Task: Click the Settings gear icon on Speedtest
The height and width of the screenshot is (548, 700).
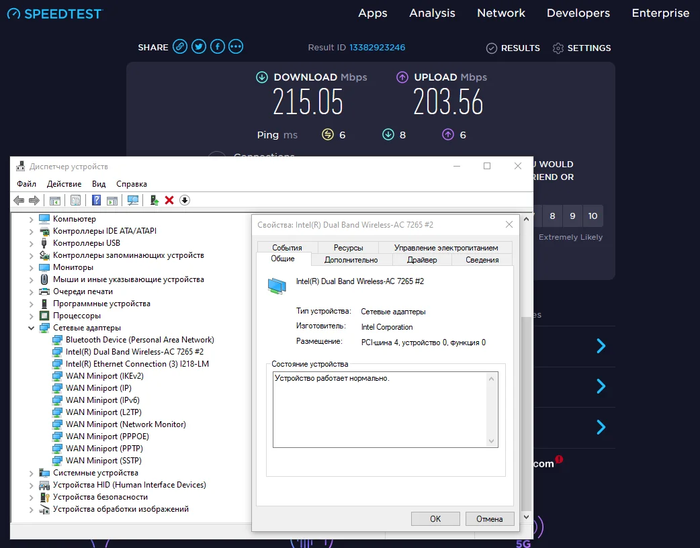Action: pos(558,48)
